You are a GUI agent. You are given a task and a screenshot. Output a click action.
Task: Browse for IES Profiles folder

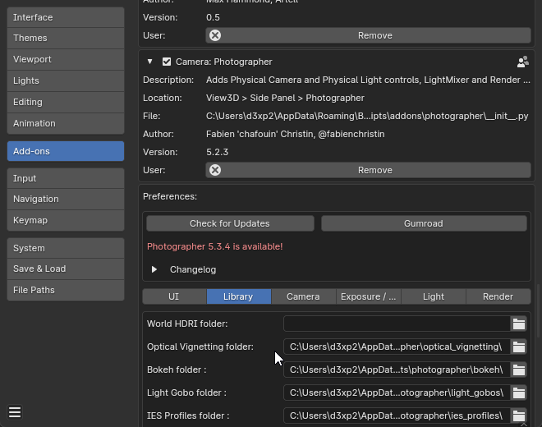[518, 416]
